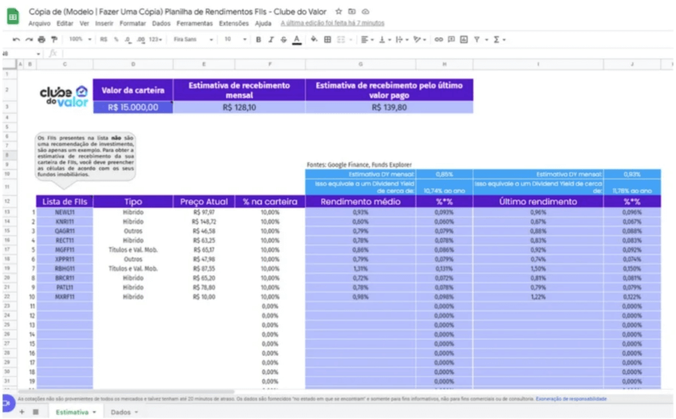Open the Arquivo menu

[39, 23]
